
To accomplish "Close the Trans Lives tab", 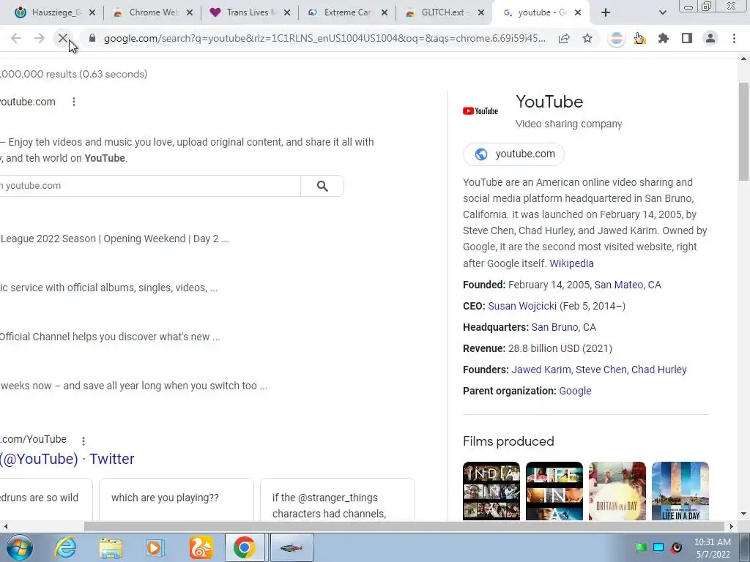I will 287,12.
